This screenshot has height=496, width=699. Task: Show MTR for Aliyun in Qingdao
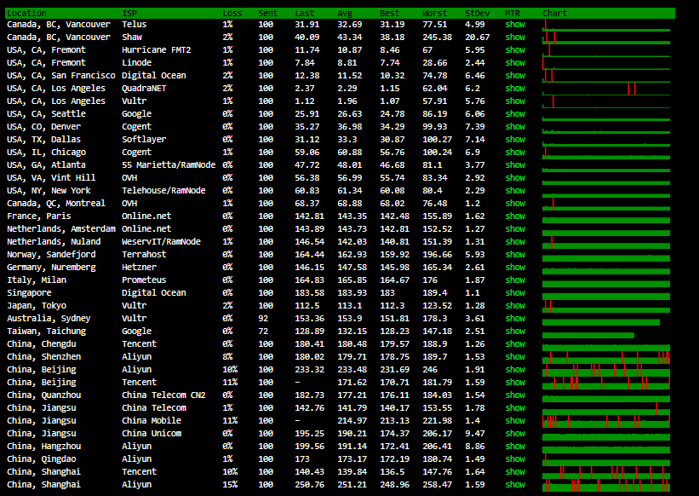point(515,459)
